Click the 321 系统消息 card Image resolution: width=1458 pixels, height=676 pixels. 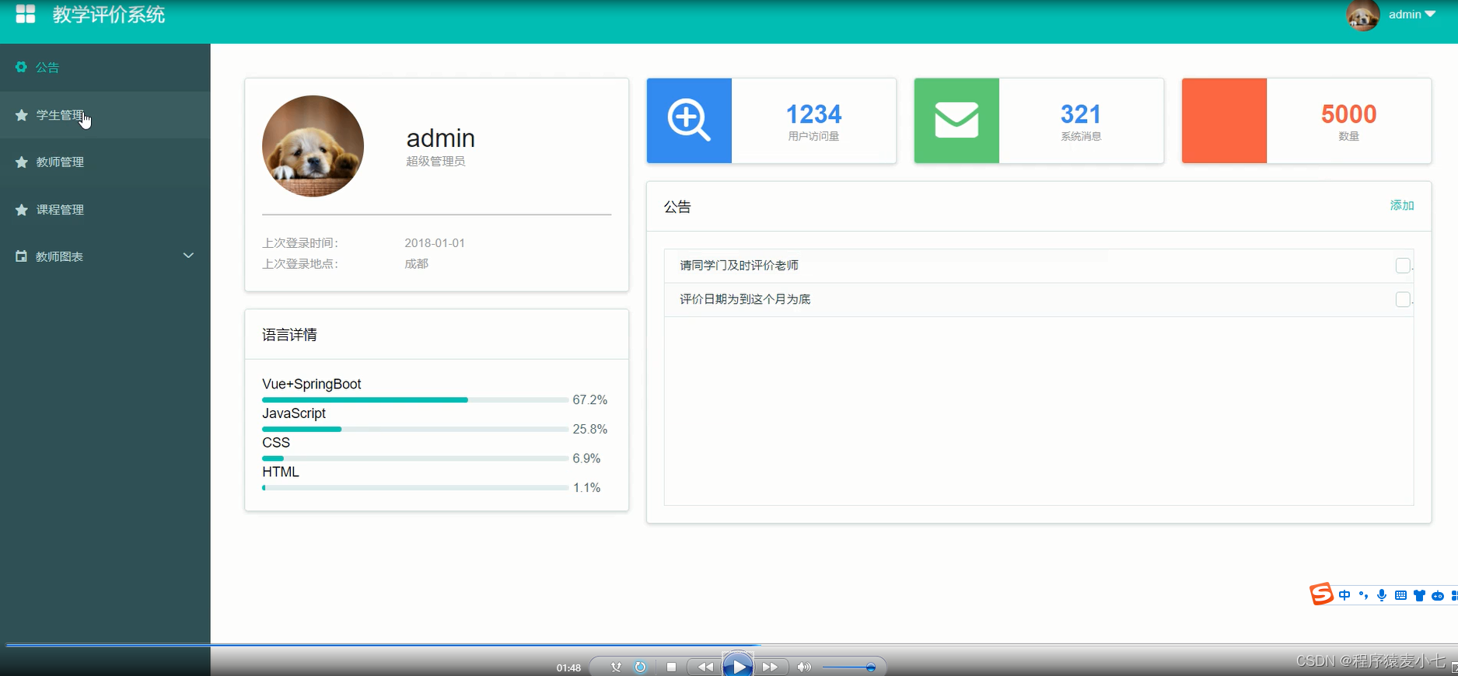1039,120
